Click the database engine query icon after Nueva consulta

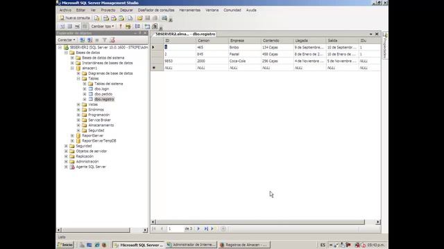coord(97,18)
